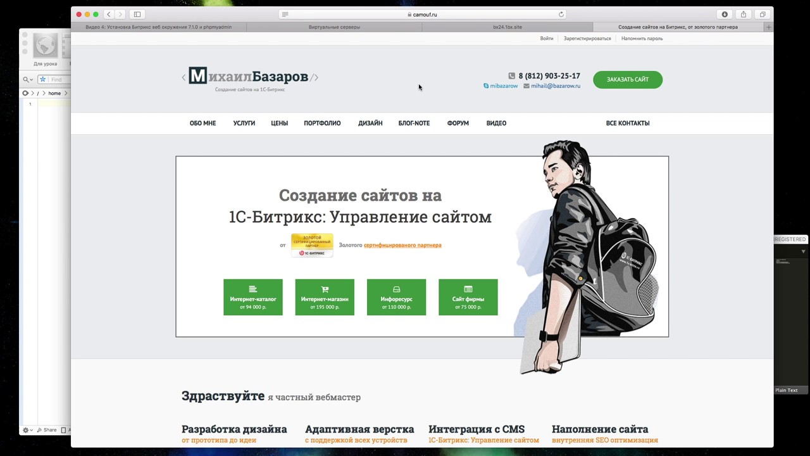Click the green ЗАКАЗАТЬ САЙТ button
The image size is (810, 456).
pos(628,79)
